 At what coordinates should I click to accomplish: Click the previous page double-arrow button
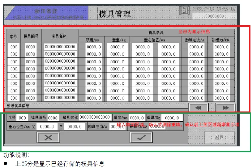point(198,107)
